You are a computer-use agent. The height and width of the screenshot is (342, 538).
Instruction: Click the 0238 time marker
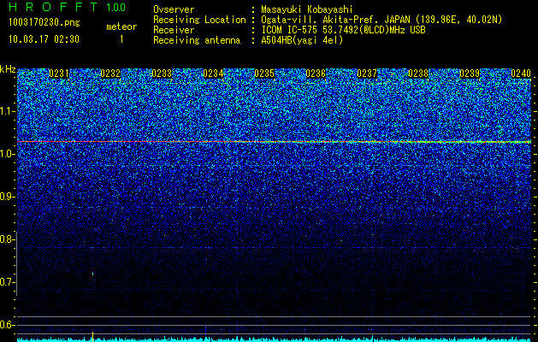point(418,74)
